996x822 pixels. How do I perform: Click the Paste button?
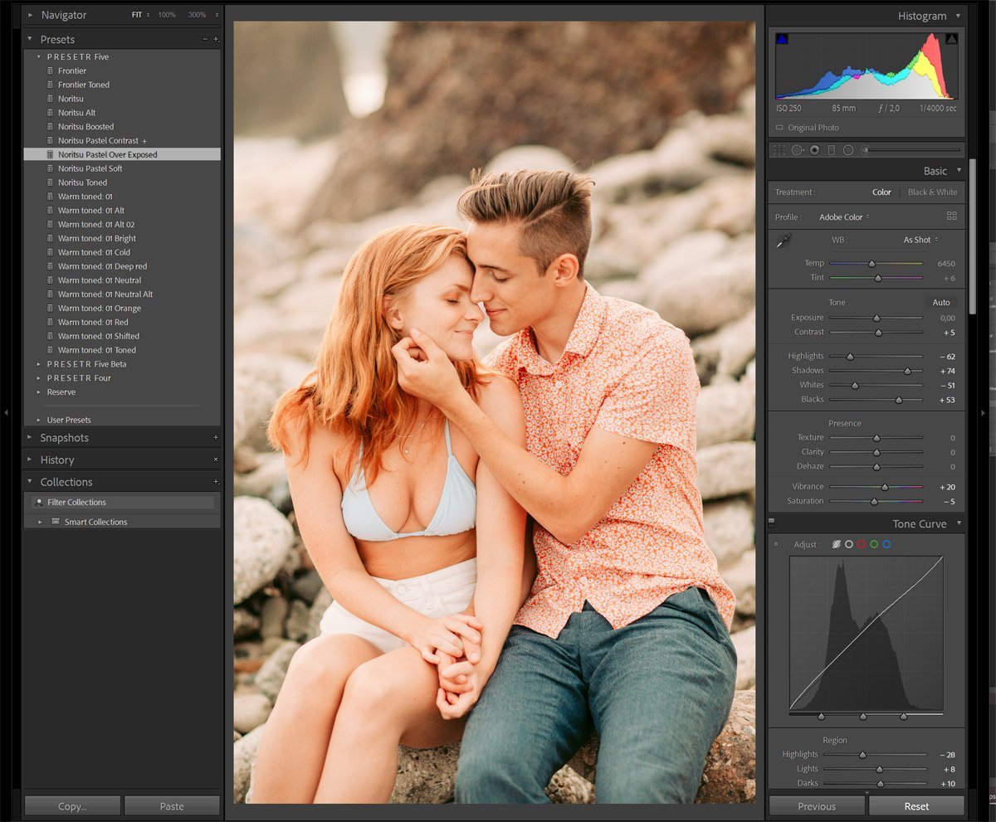pyautogui.click(x=172, y=806)
